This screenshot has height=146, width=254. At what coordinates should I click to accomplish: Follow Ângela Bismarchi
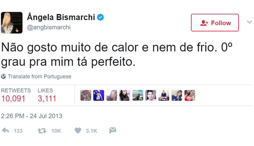tap(215, 22)
